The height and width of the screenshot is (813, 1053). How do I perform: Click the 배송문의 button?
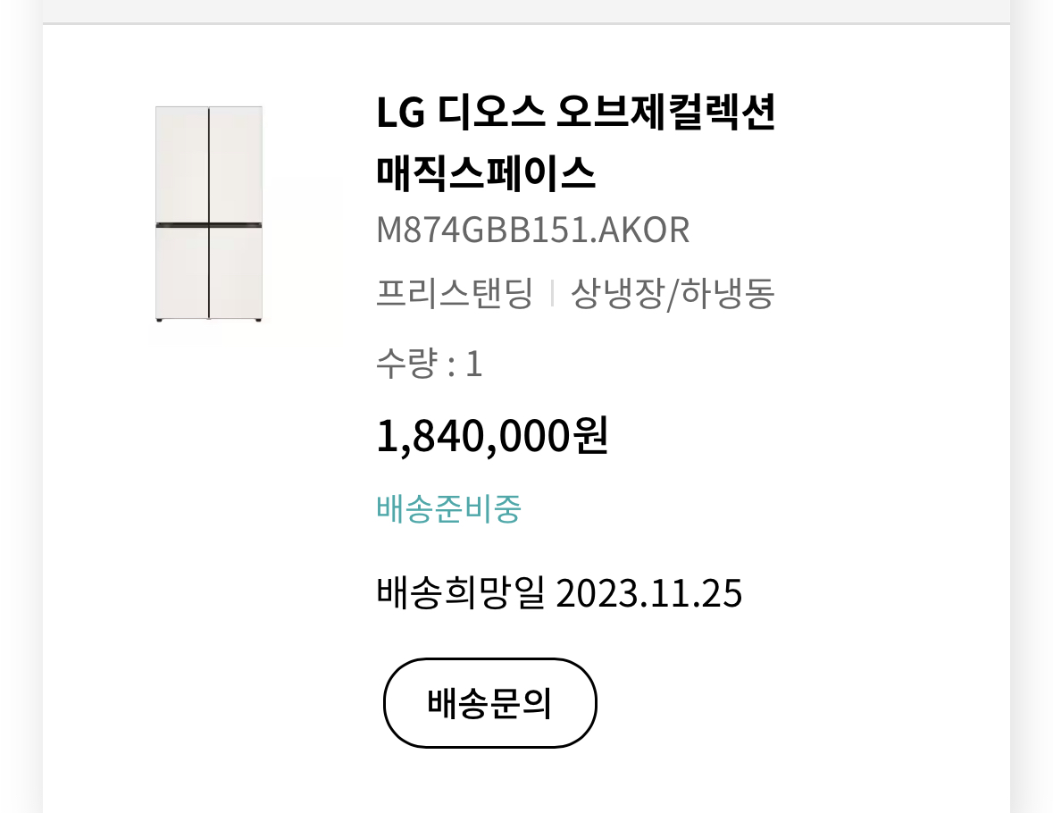[489, 703]
